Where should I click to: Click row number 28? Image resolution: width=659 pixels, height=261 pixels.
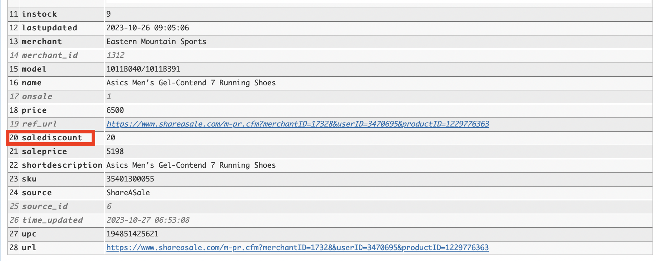click(x=14, y=248)
